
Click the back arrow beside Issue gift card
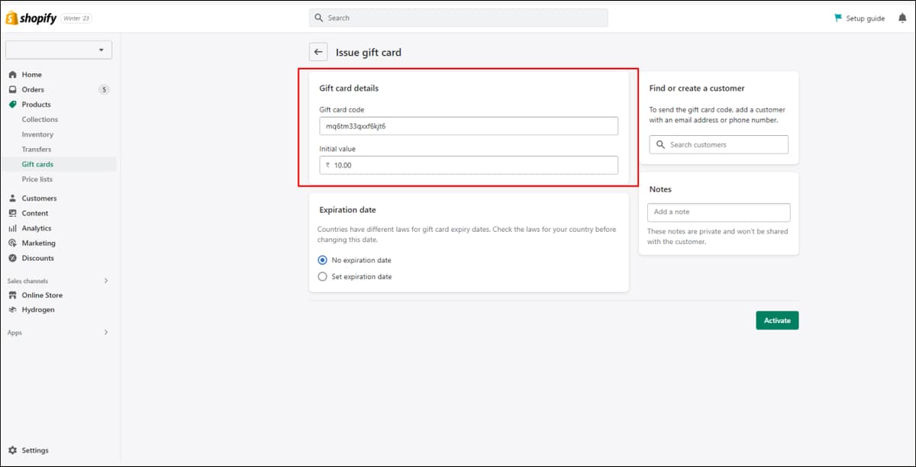[x=318, y=53]
